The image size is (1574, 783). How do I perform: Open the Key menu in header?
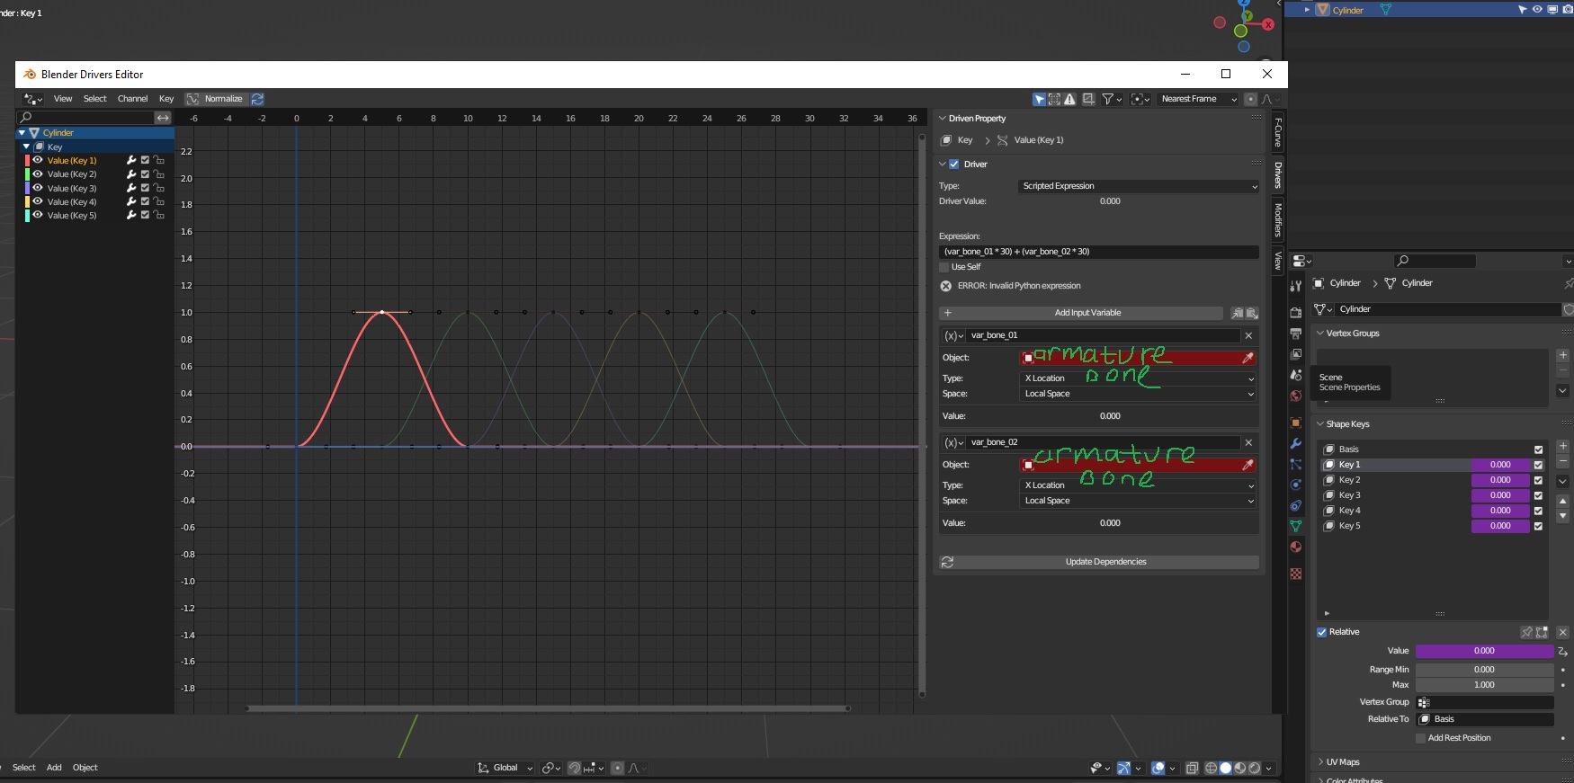coord(166,99)
